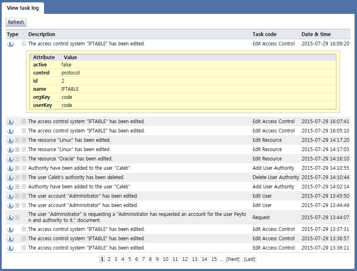Screen dimensions: 357x271
Task: Open page 5 of the task log
Action: [x=130, y=259]
